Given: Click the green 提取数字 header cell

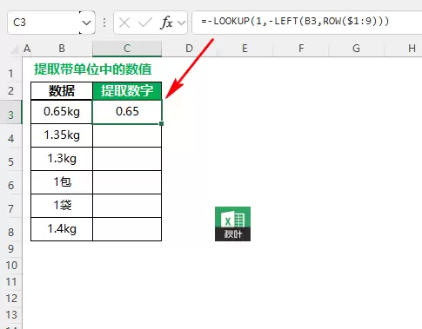Looking at the screenshot, I should [x=127, y=91].
